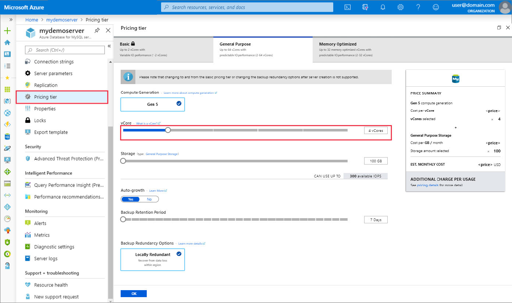Open All resources green grid icon

tap(7, 89)
